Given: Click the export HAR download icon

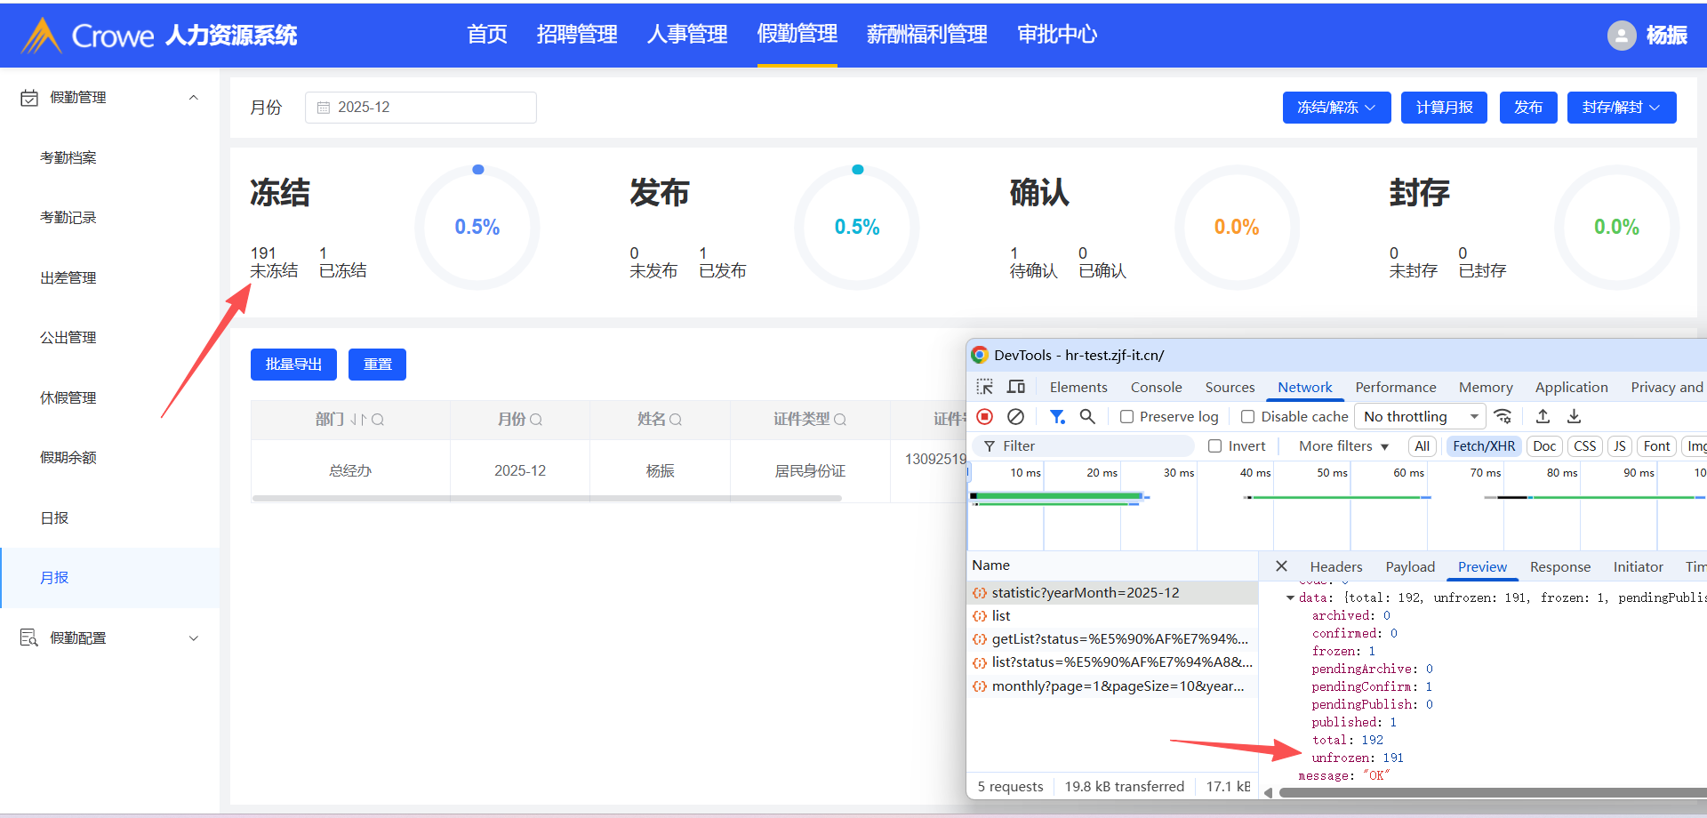Looking at the screenshot, I should click(1574, 416).
